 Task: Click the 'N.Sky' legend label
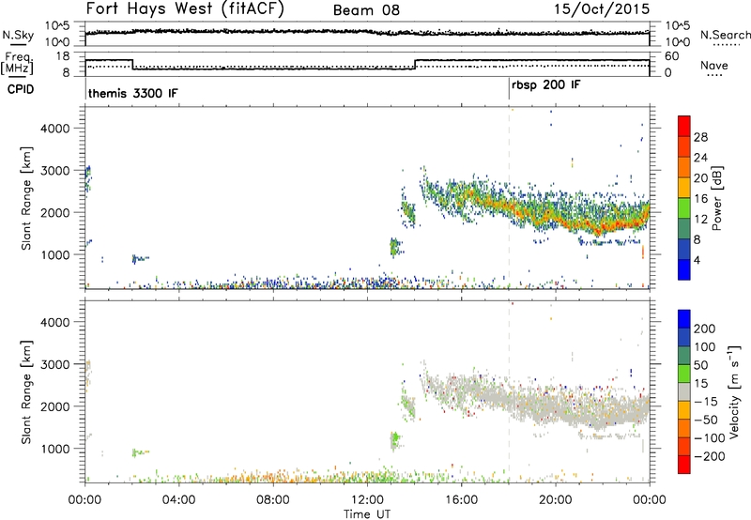pos(18,35)
